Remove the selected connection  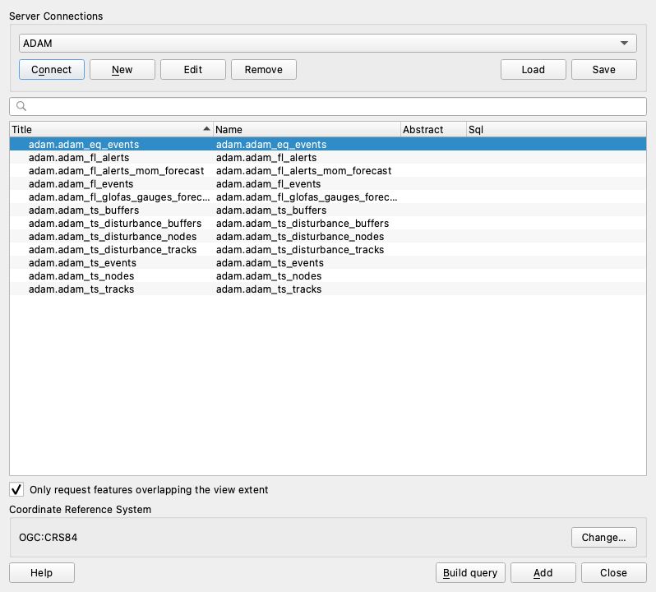(264, 69)
